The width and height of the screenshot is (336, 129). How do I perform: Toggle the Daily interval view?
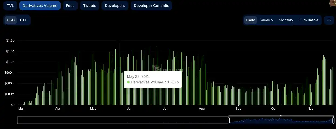(250, 20)
